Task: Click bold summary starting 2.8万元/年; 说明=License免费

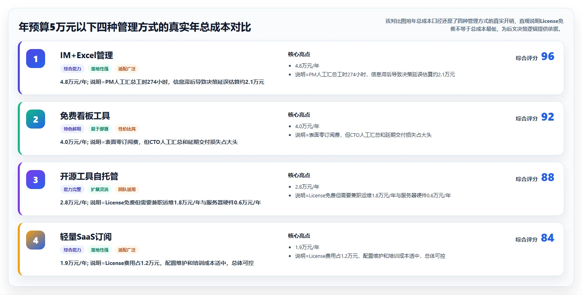Action: [160, 202]
